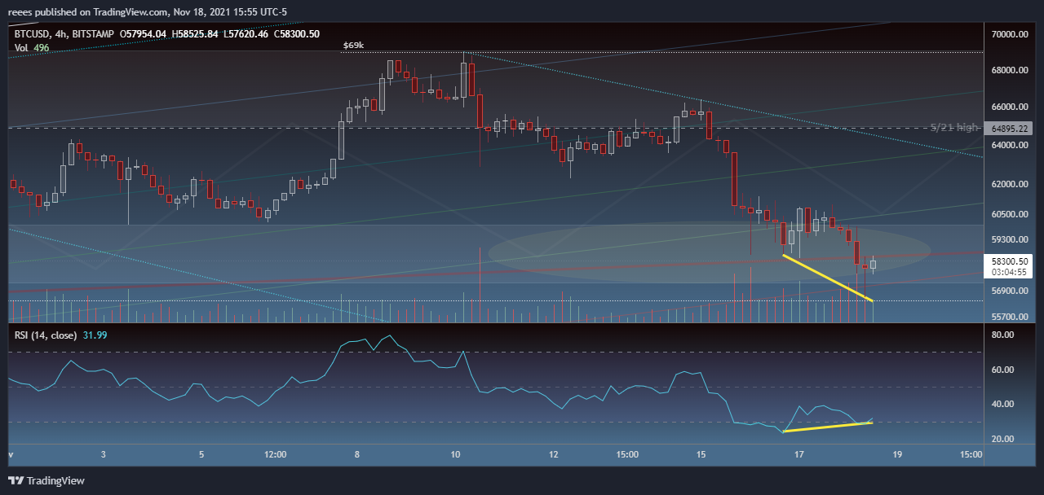Click date 19 on the time axis
The height and width of the screenshot is (495, 1044).
(x=897, y=453)
